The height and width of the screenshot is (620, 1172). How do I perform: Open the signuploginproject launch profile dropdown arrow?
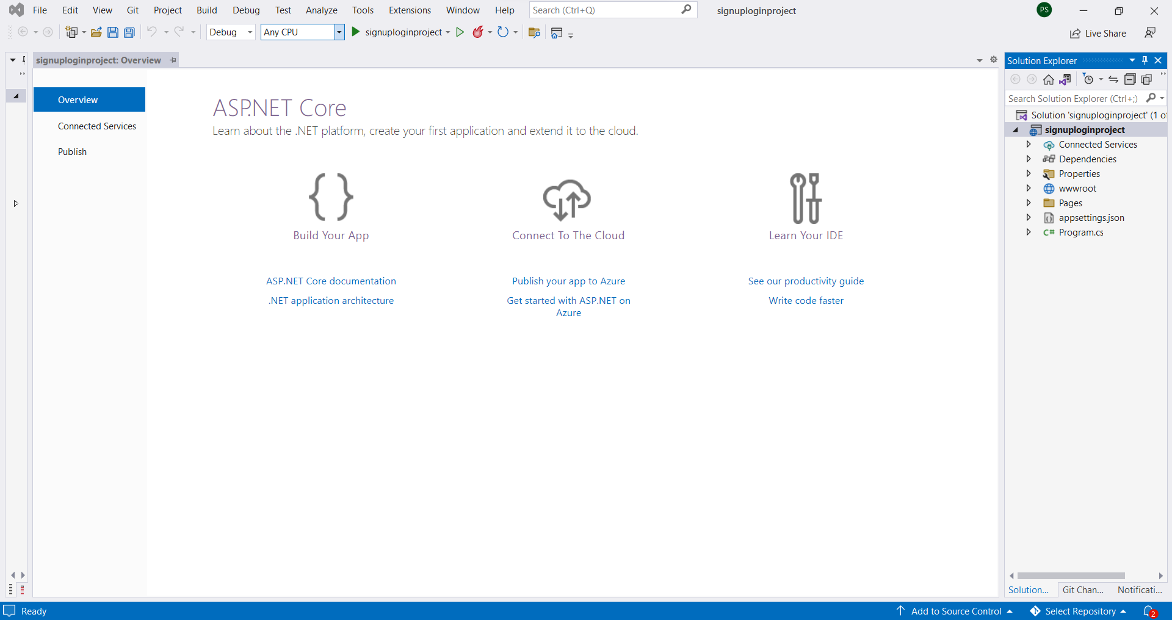coord(448,32)
